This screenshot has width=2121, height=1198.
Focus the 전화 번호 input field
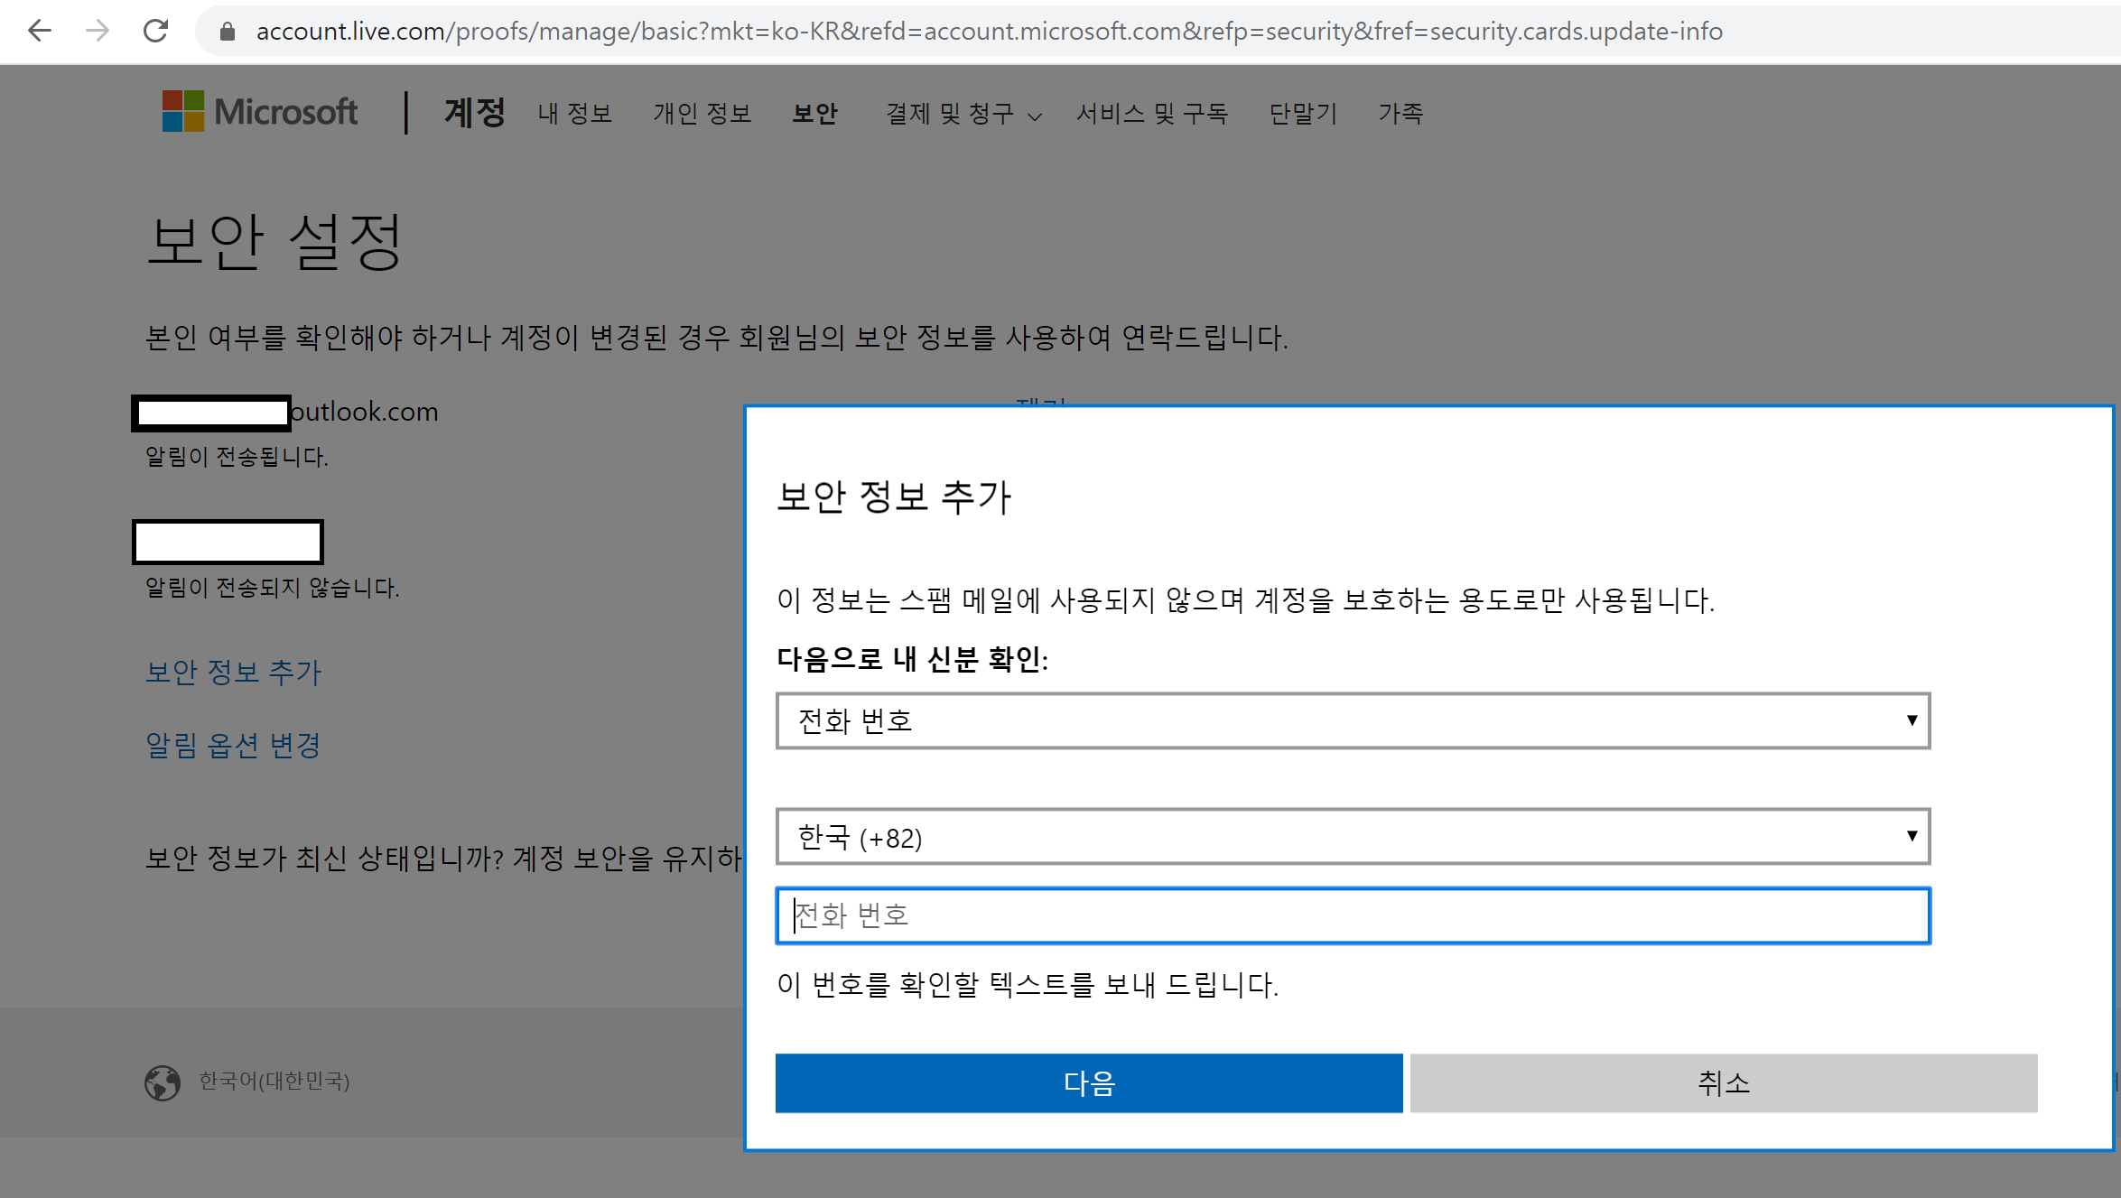coord(1352,915)
